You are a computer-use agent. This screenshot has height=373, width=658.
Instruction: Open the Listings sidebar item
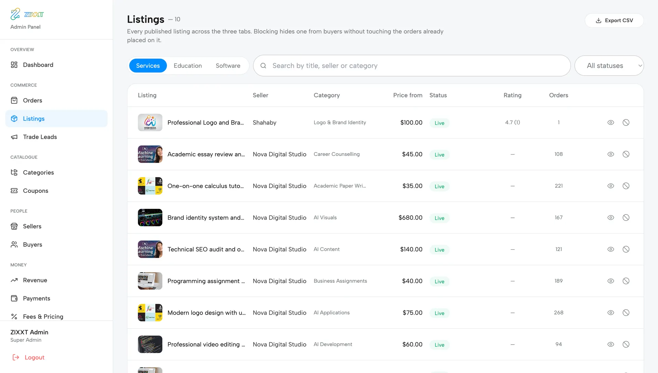[57, 119]
